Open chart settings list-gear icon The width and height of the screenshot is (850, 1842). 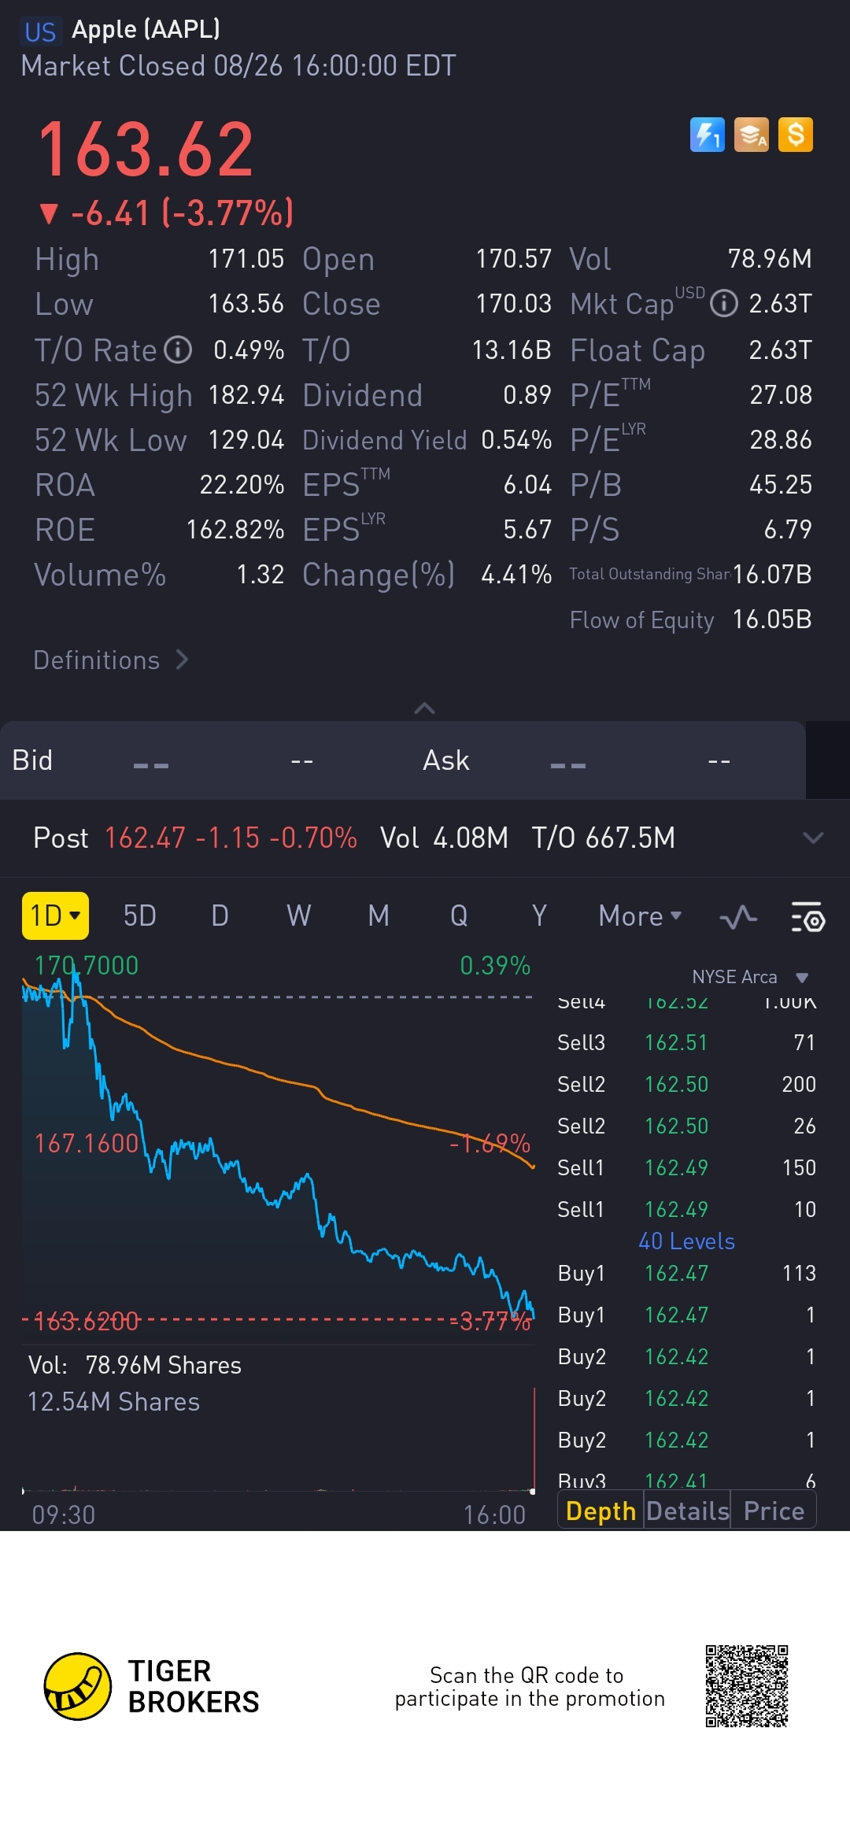tap(807, 917)
